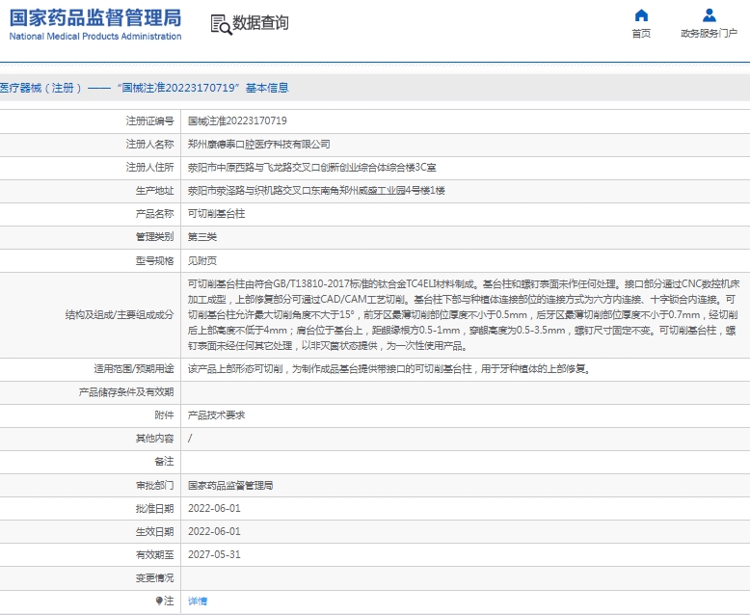
Task: Click the 注册人住所 address value
Action: point(312,168)
